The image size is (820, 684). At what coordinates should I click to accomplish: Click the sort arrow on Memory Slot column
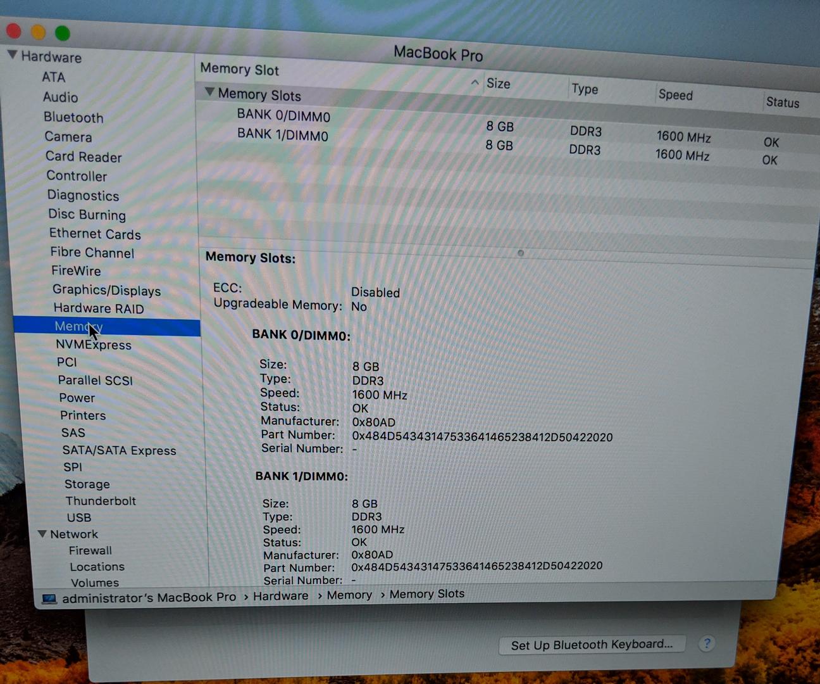click(475, 82)
